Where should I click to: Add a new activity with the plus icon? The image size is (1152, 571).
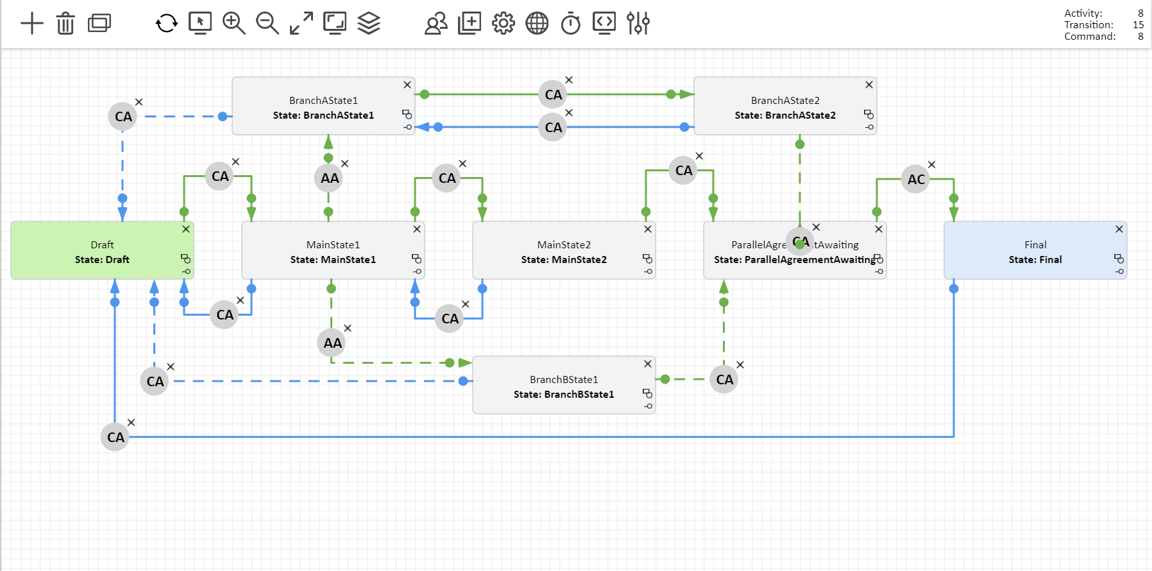pos(32,24)
